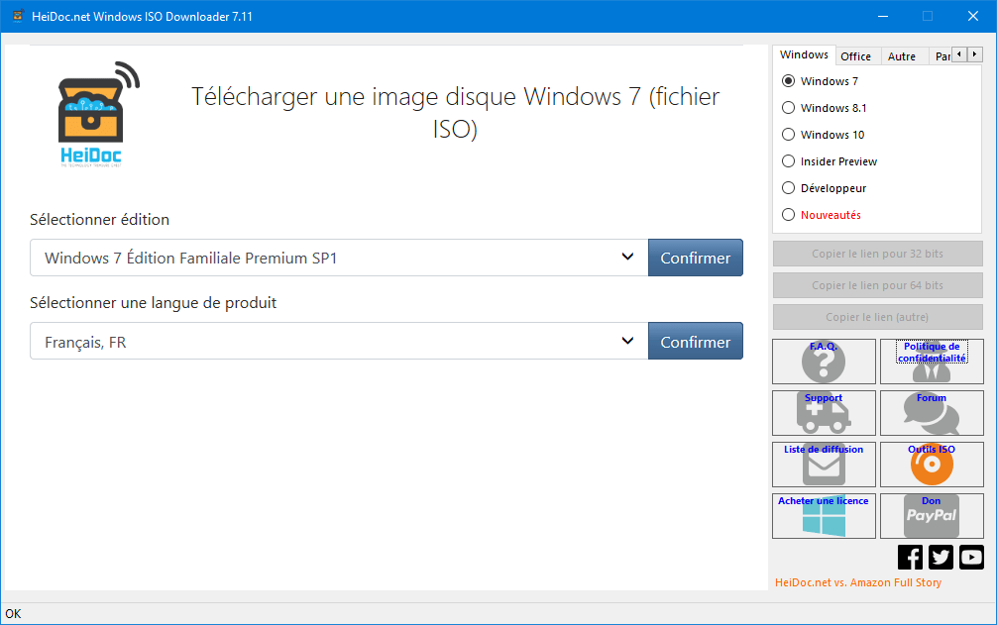The height and width of the screenshot is (625, 997).
Task: Select the Windows 8.1 radio button
Action: click(x=789, y=107)
